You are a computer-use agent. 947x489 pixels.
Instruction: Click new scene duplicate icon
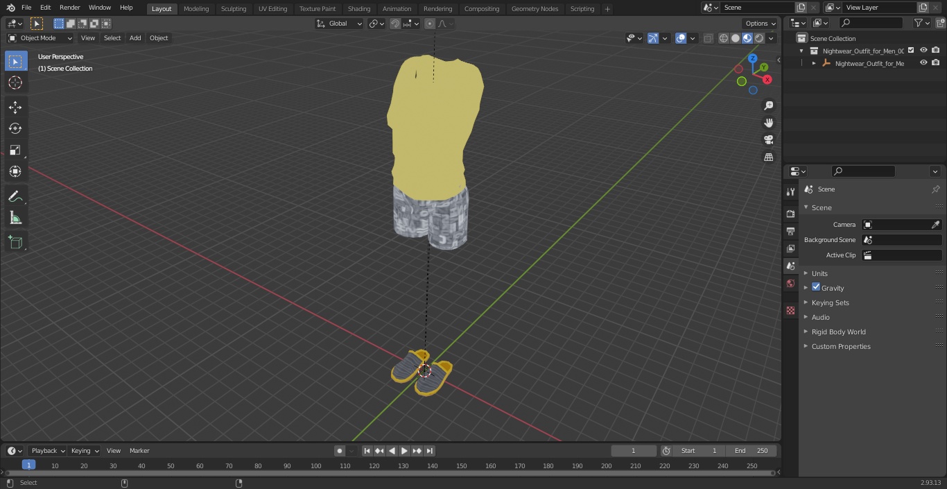(801, 8)
